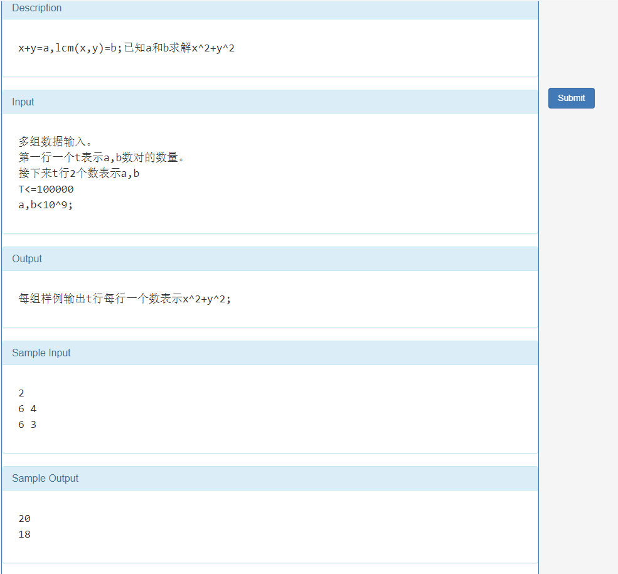Click the first sample input number '2'
This screenshot has width=618, height=574.
(x=21, y=393)
